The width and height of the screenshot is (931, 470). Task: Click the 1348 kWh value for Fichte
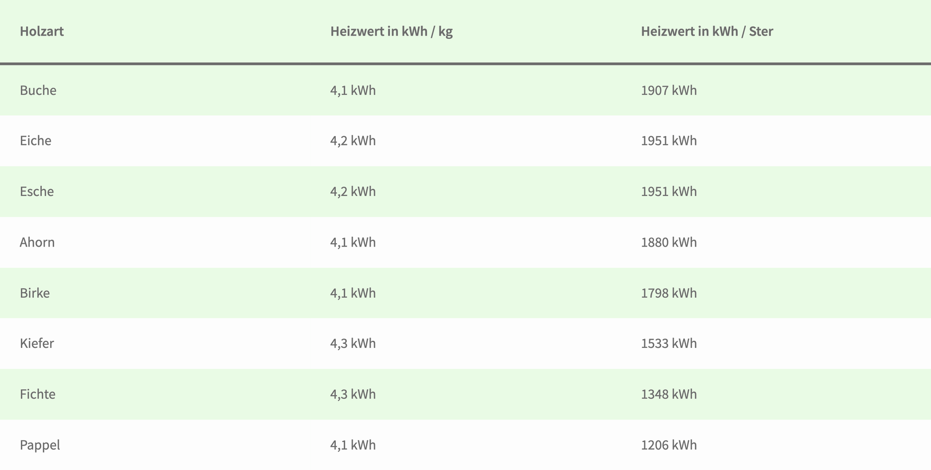pos(669,394)
